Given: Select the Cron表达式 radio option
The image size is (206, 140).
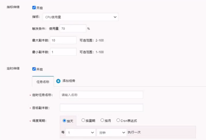Looking at the screenshot, I should pos(118,120).
